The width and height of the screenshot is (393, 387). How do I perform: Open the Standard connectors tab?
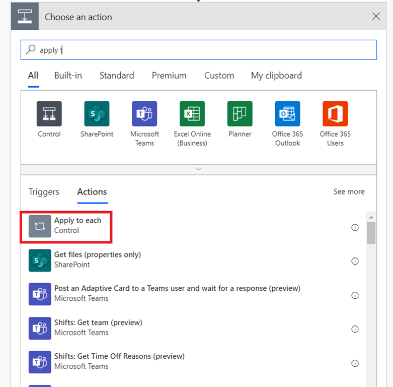pyautogui.click(x=117, y=76)
